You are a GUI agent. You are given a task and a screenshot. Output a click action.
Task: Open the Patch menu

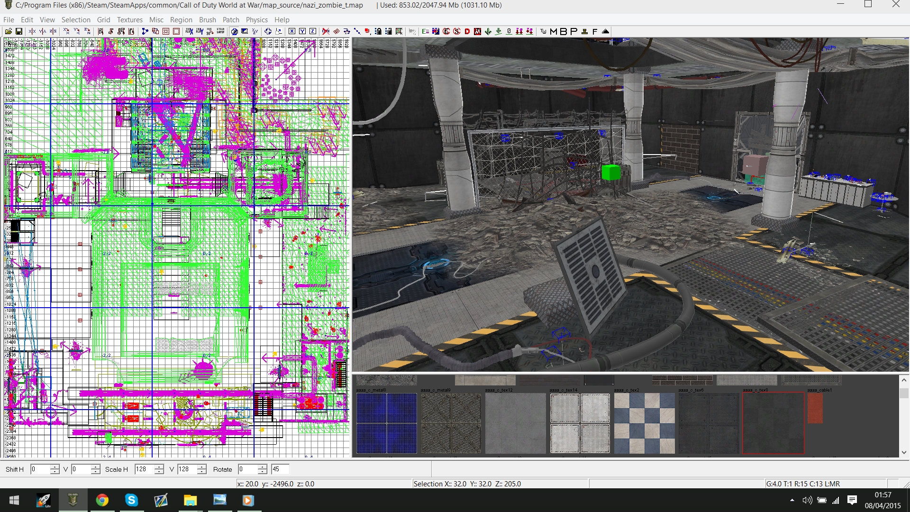pyautogui.click(x=231, y=19)
